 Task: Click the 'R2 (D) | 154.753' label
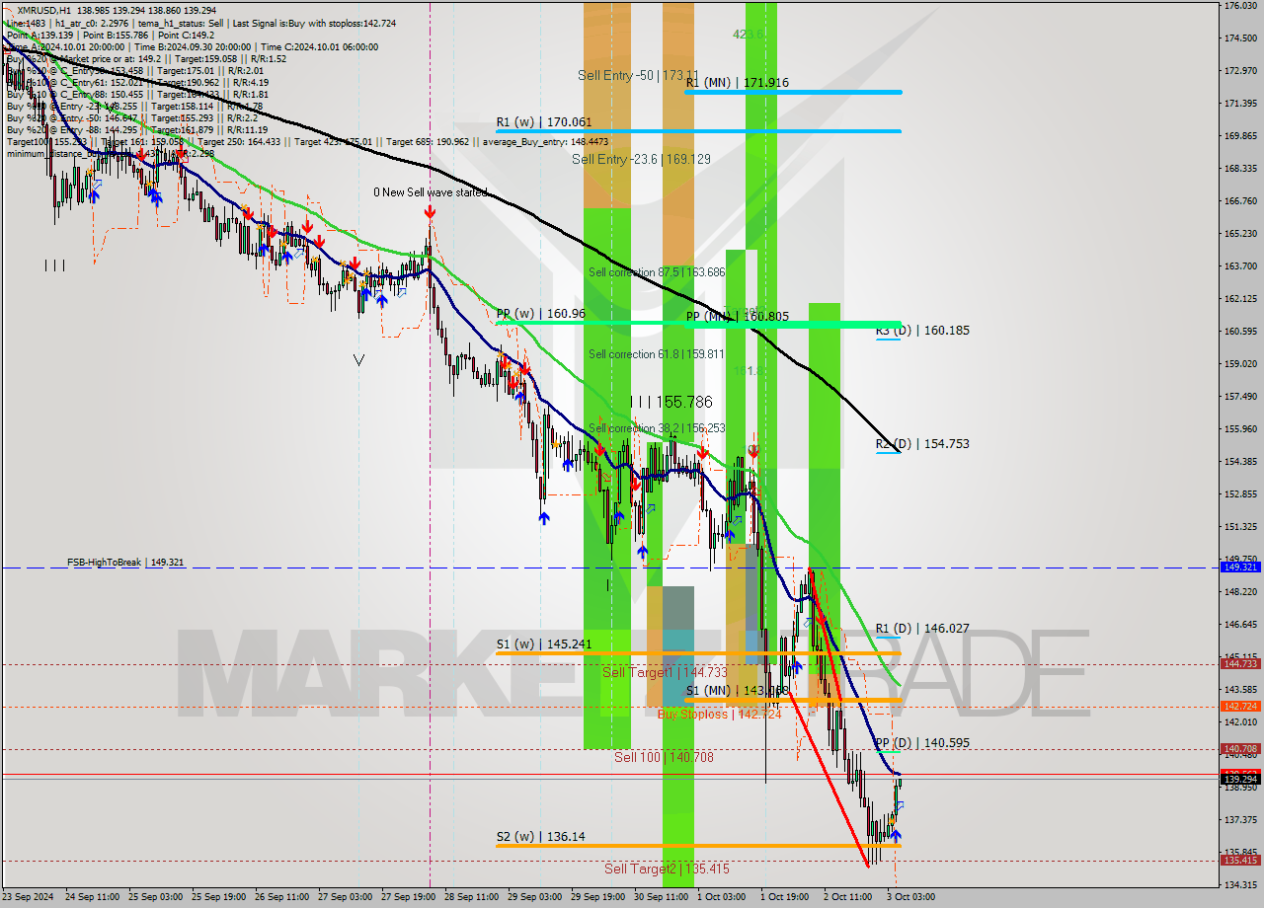[922, 444]
